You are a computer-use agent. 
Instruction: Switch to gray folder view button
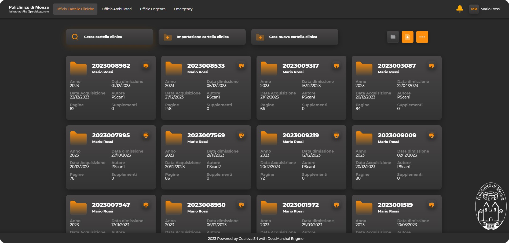tap(393, 37)
